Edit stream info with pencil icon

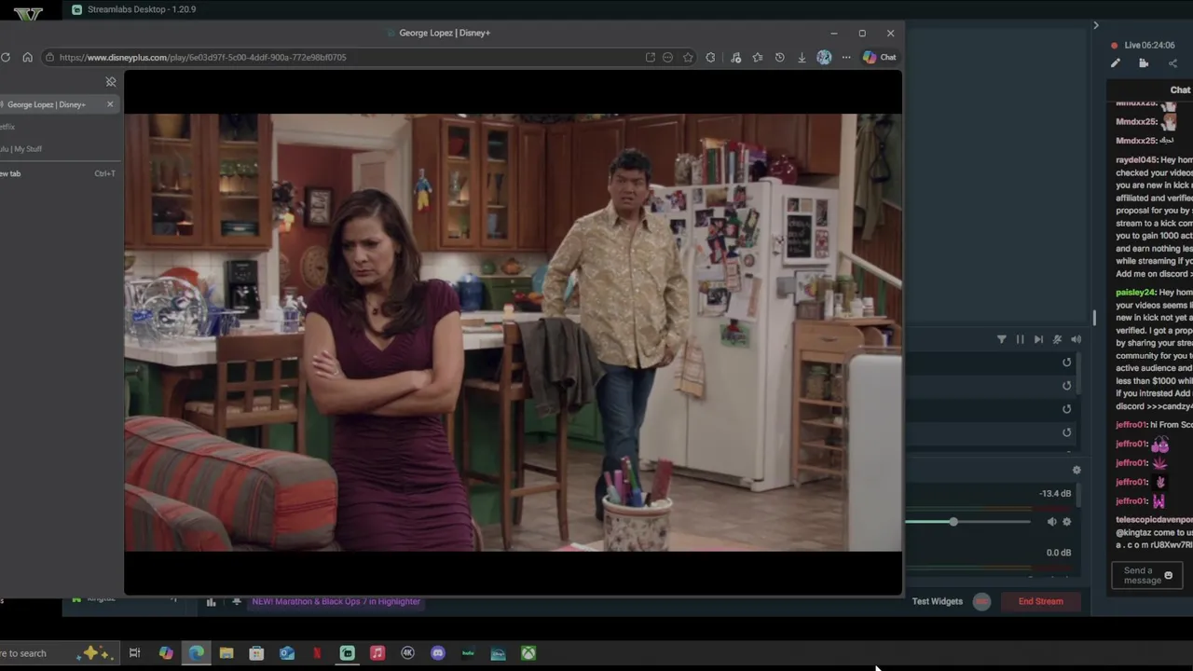coord(1116,63)
